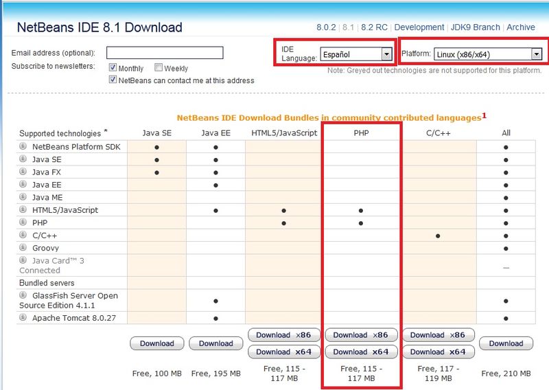Click info icon beside Apache Tomcat 8.0.27
Viewport: 549px width, 390px height.
tap(23, 317)
